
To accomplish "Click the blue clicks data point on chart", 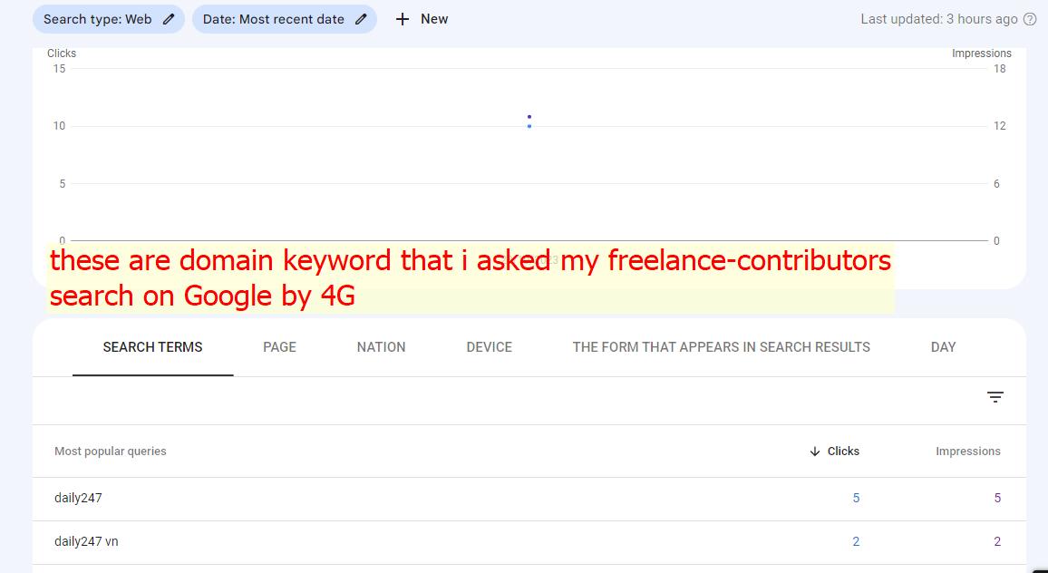I will point(529,126).
